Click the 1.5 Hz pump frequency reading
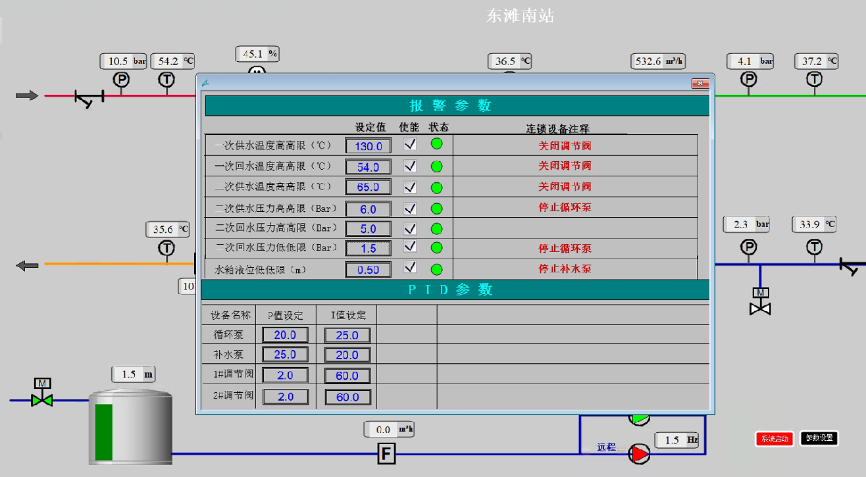 (x=677, y=440)
